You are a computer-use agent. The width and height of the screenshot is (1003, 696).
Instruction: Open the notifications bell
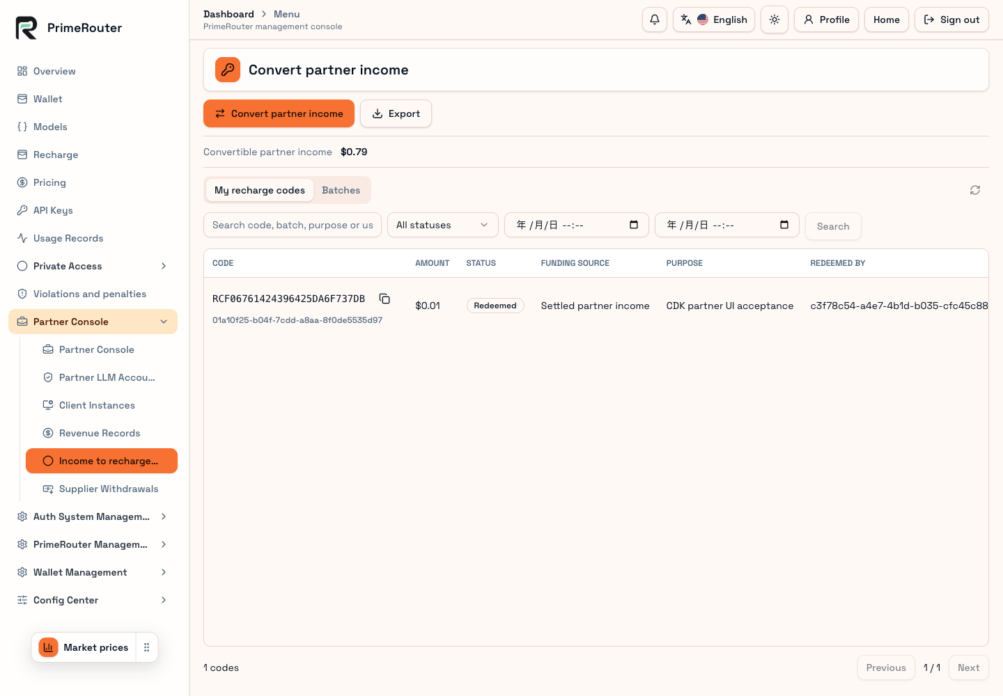tap(655, 19)
